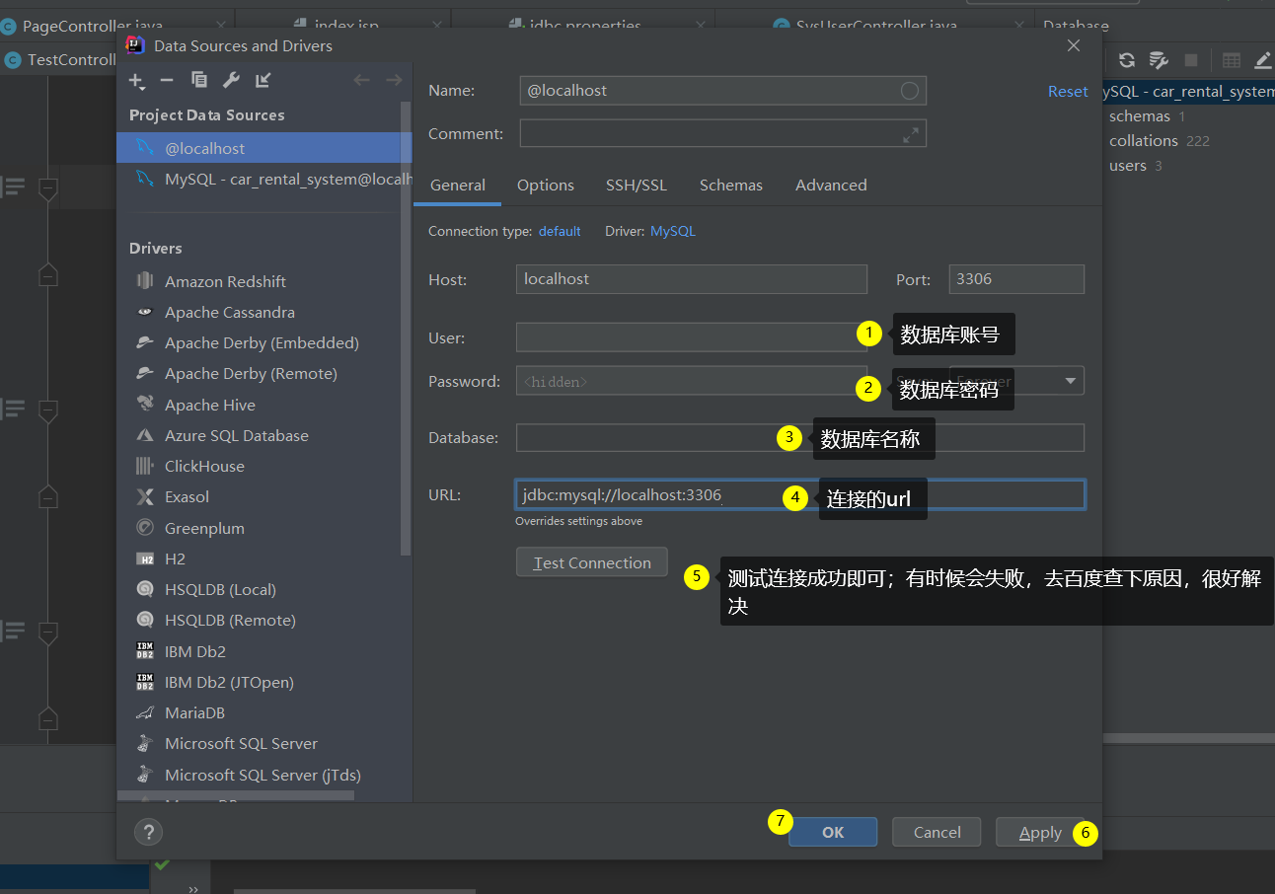Focus the User input field
The width and height of the screenshot is (1275, 894).
(x=691, y=336)
